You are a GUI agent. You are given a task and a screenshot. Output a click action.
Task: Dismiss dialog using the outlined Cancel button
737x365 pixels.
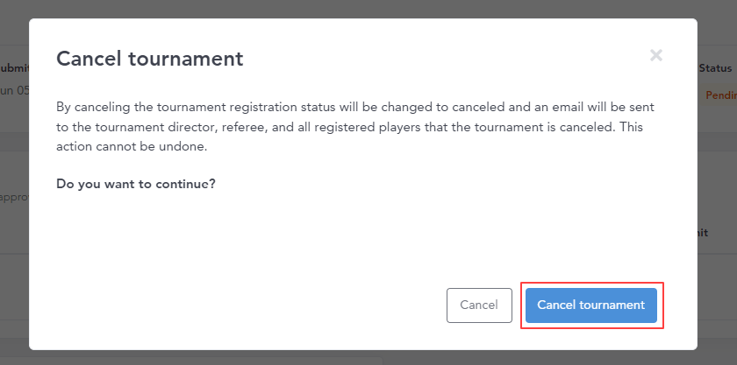(479, 305)
